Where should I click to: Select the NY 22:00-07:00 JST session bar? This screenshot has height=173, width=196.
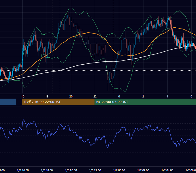pyautogui.click(x=145, y=102)
